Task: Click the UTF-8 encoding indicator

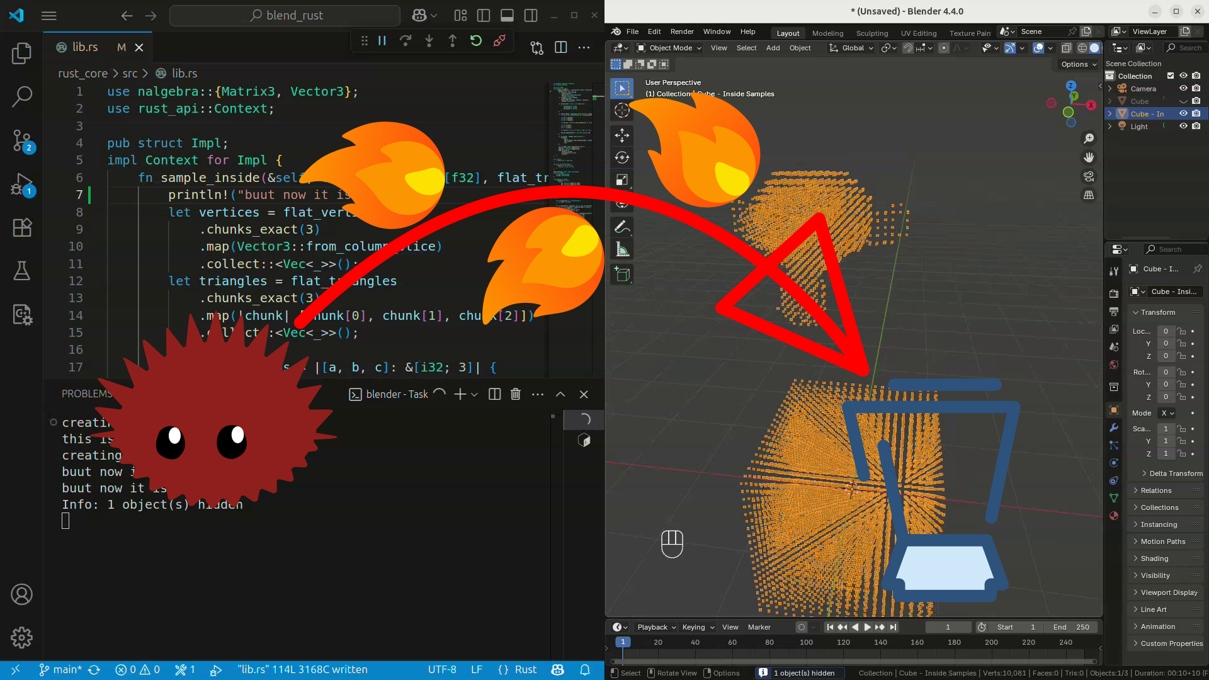Action: pyautogui.click(x=442, y=670)
